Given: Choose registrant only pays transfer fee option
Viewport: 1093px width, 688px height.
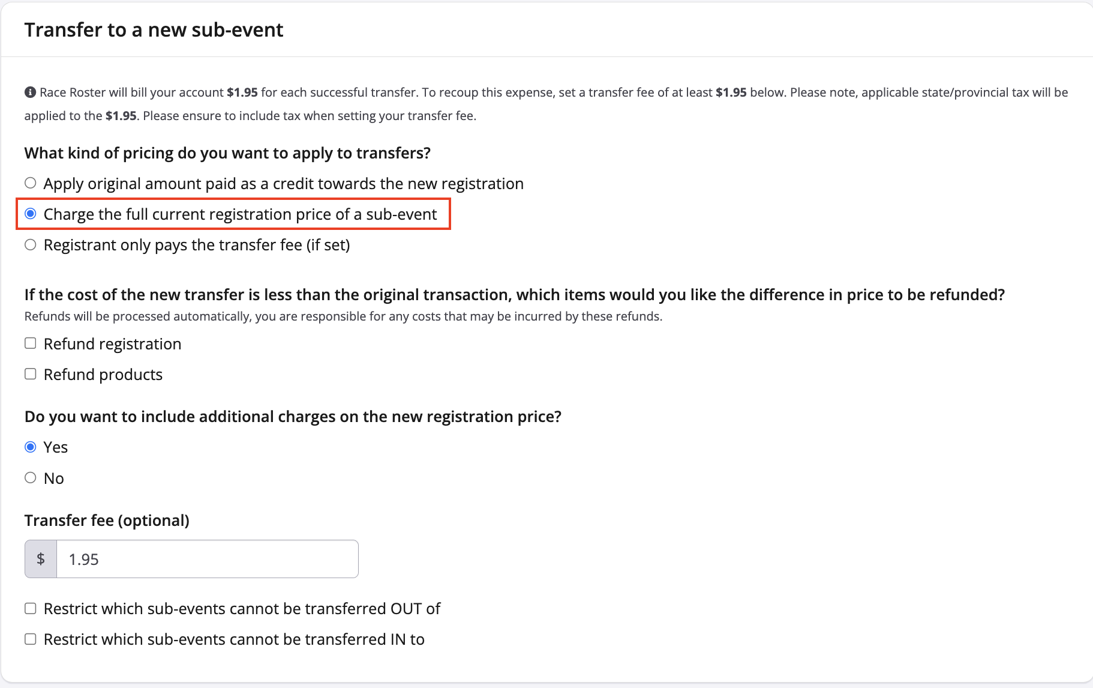Looking at the screenshot, I should (31, 244).
